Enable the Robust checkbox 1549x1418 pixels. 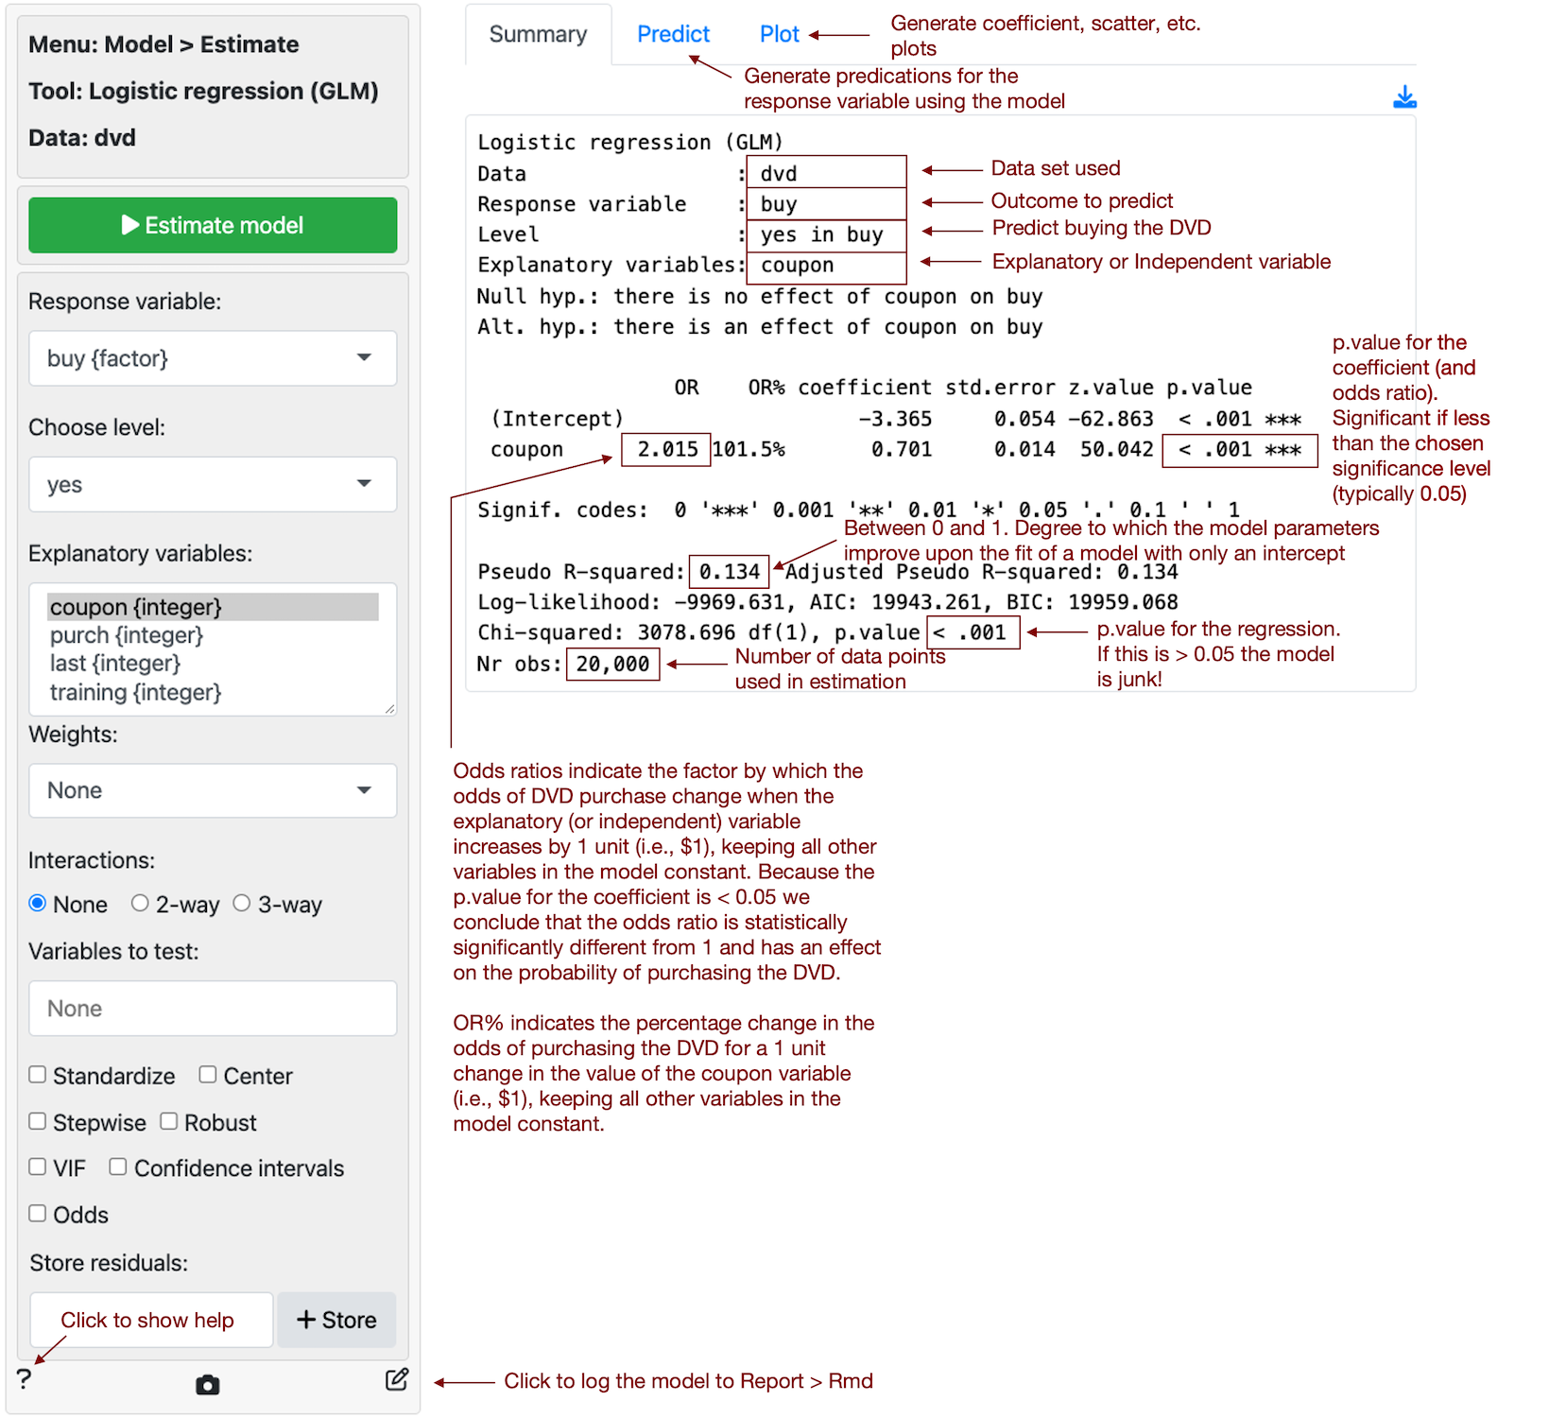[169, 1121]
